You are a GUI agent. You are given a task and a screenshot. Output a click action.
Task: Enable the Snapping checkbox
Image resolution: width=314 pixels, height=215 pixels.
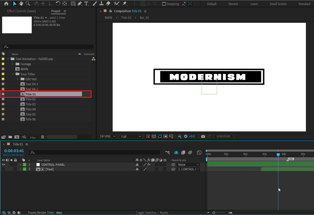coord(164,4)
